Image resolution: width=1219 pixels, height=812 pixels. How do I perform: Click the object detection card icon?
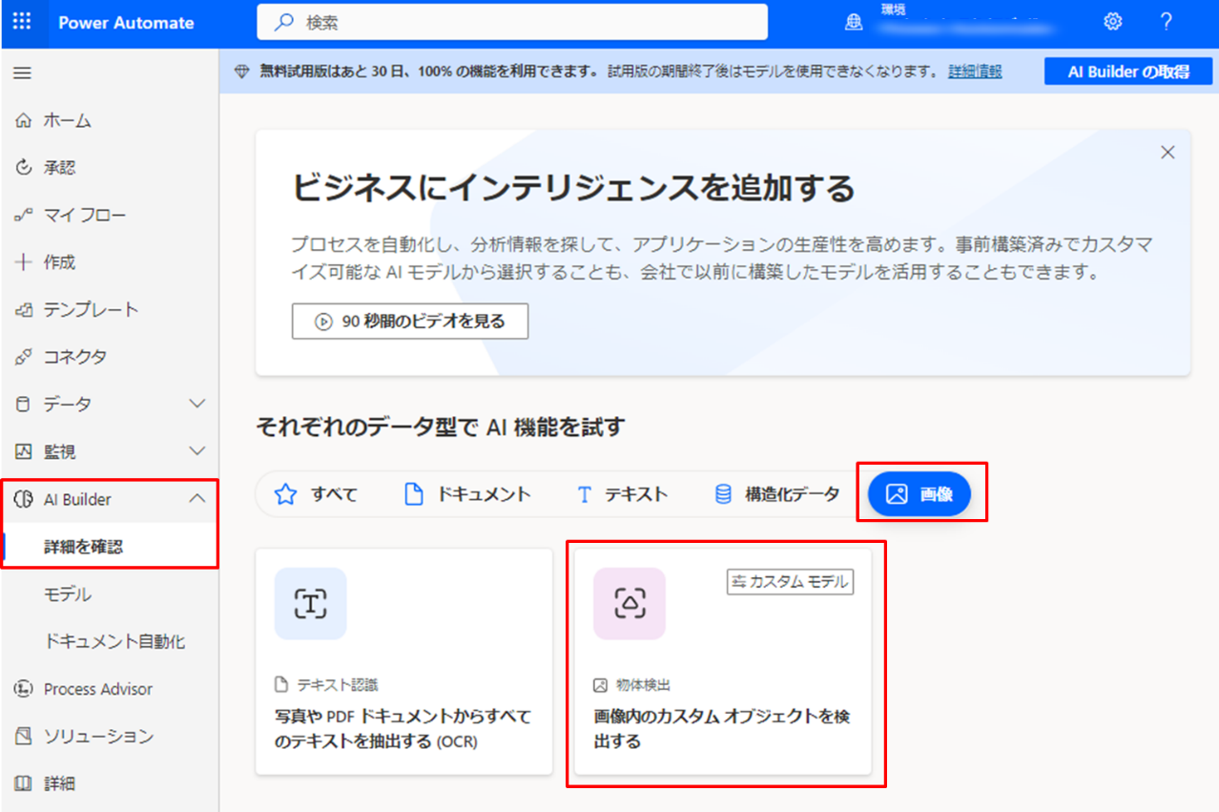click(x=630, y=603)
